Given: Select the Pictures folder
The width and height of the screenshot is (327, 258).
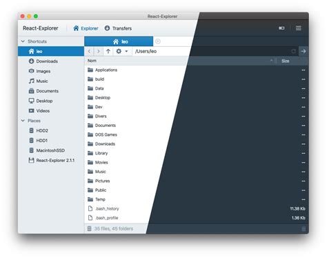Looking at the screenshot, I should pyautogui.click(x=197, y=181).
